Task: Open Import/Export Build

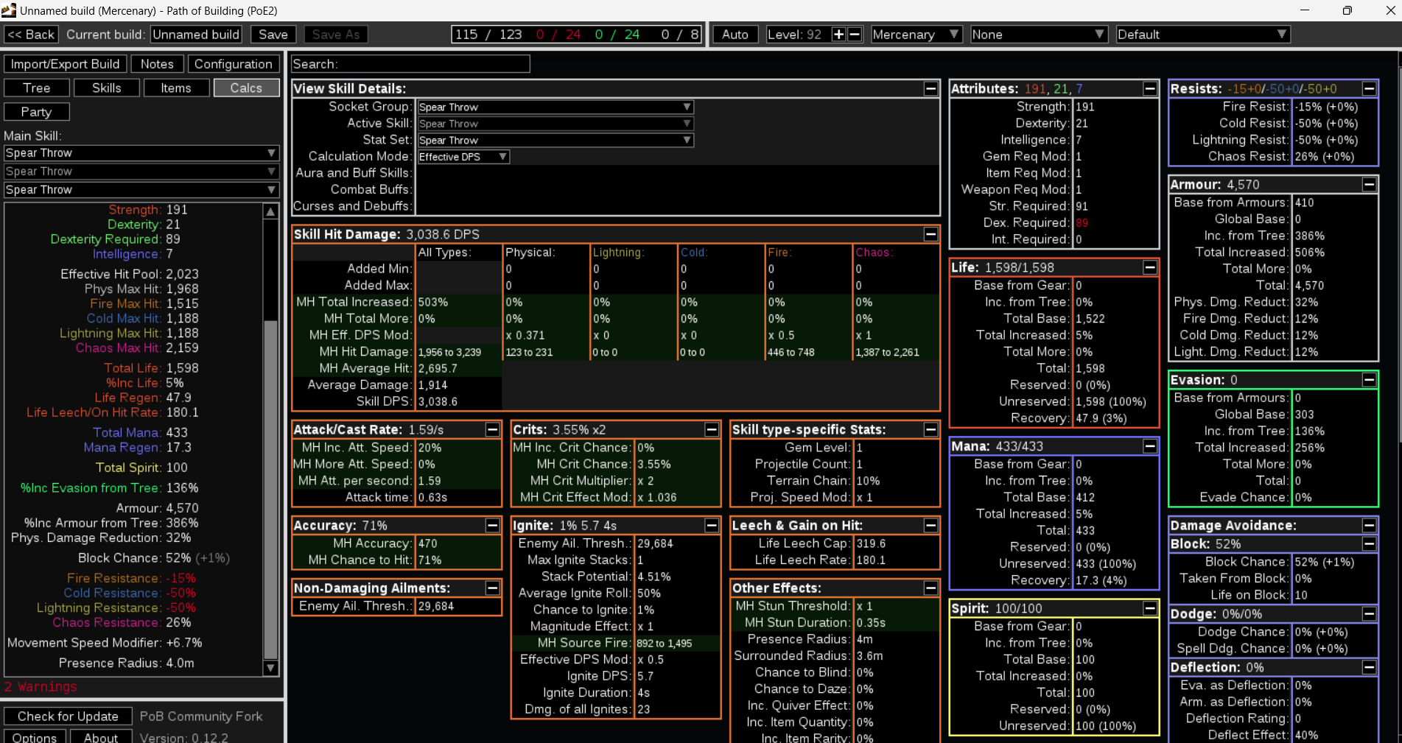Action: point(65,64)
